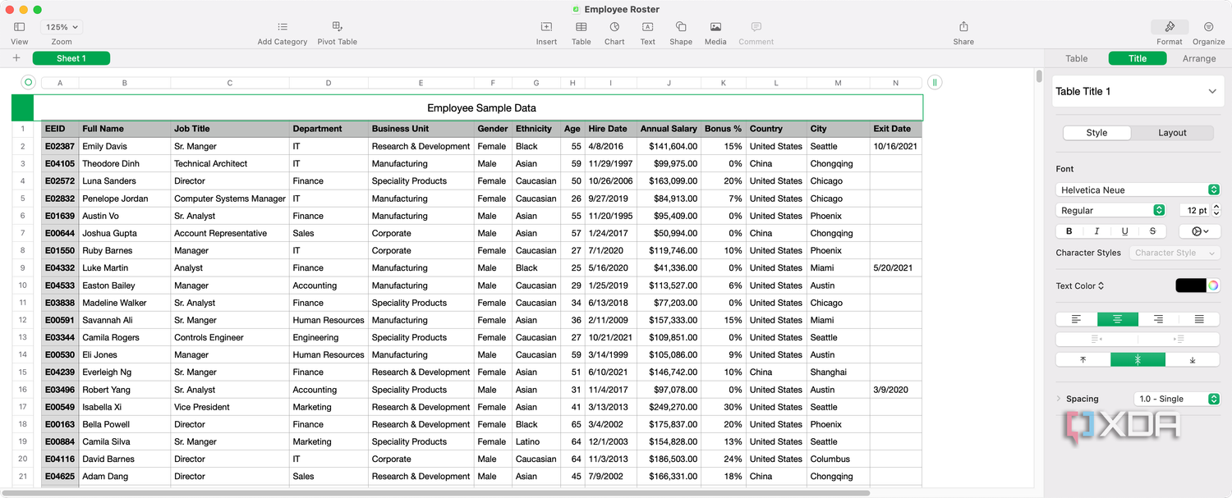
Task: Click the Chart toolbar icon
Action: (x=614, y=27)
